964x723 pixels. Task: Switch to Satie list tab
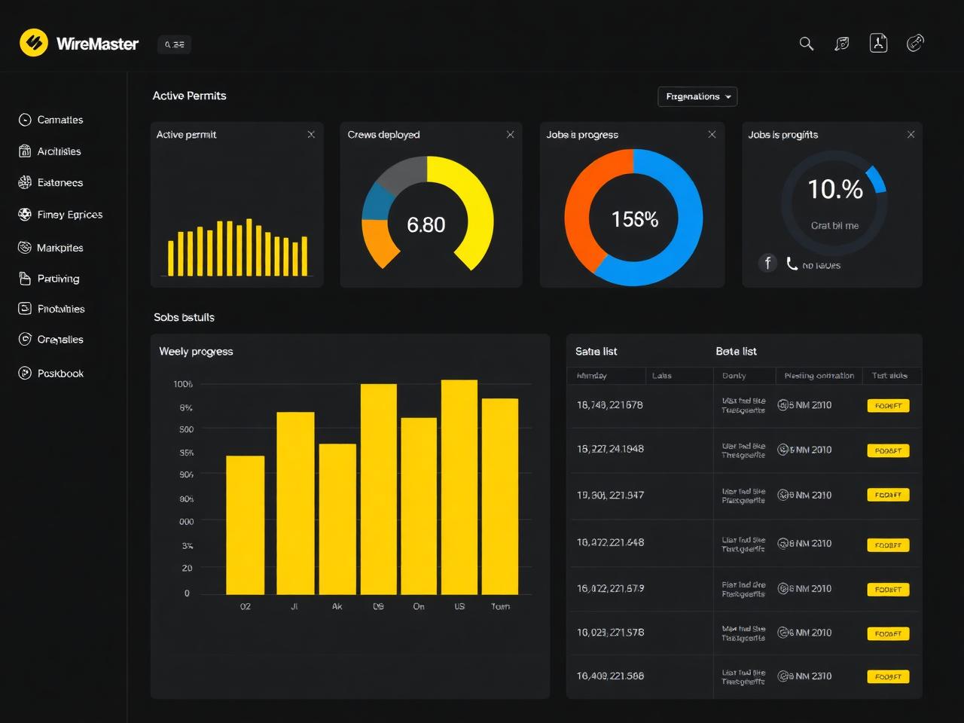pyautogui.click(x=596, y=351)
